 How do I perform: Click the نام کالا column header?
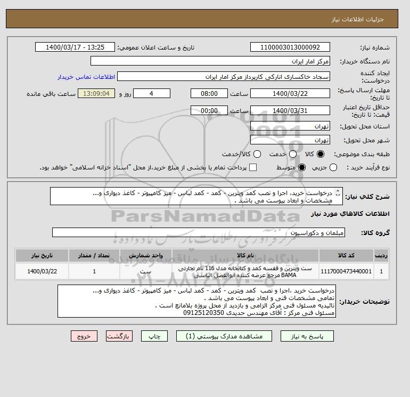pyautogui.click(x=245, y=255)
